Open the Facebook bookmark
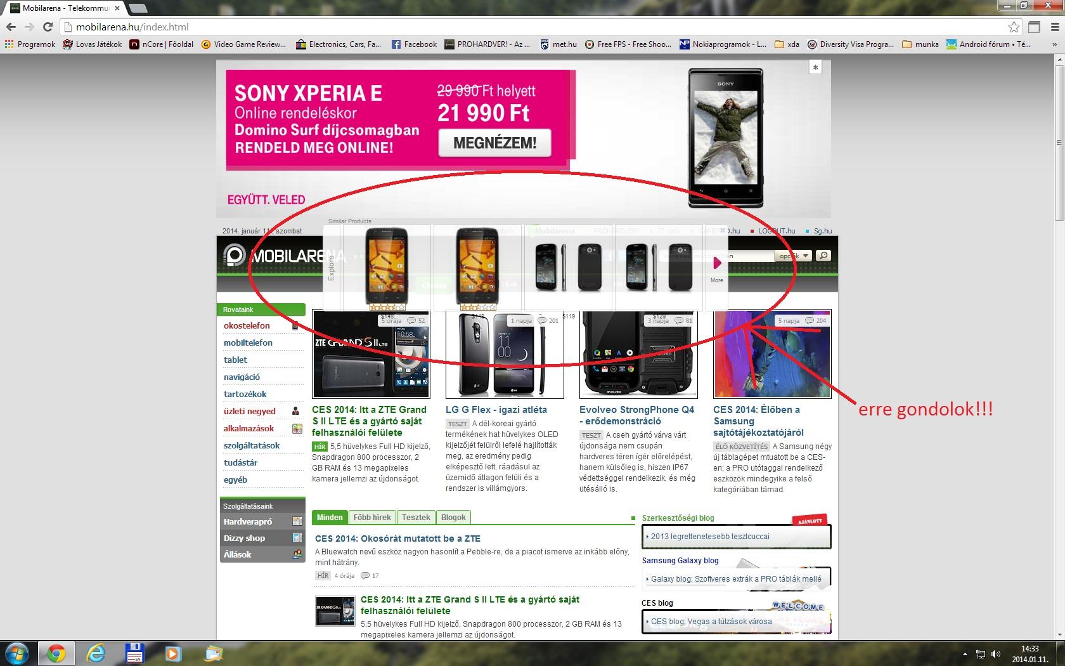This screenshot has height=666, width=1065. [x=414, y=44]
